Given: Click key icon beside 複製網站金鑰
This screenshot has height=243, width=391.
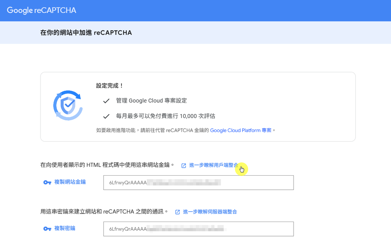Looking at the screenshot, I should [47, 182].
